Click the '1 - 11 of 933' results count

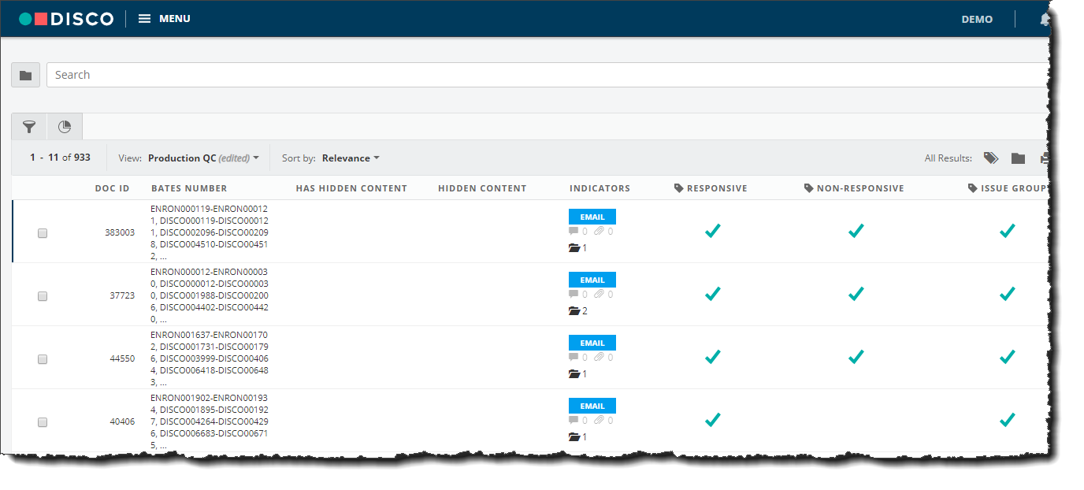pyautogui.click(x=60, y=158)
